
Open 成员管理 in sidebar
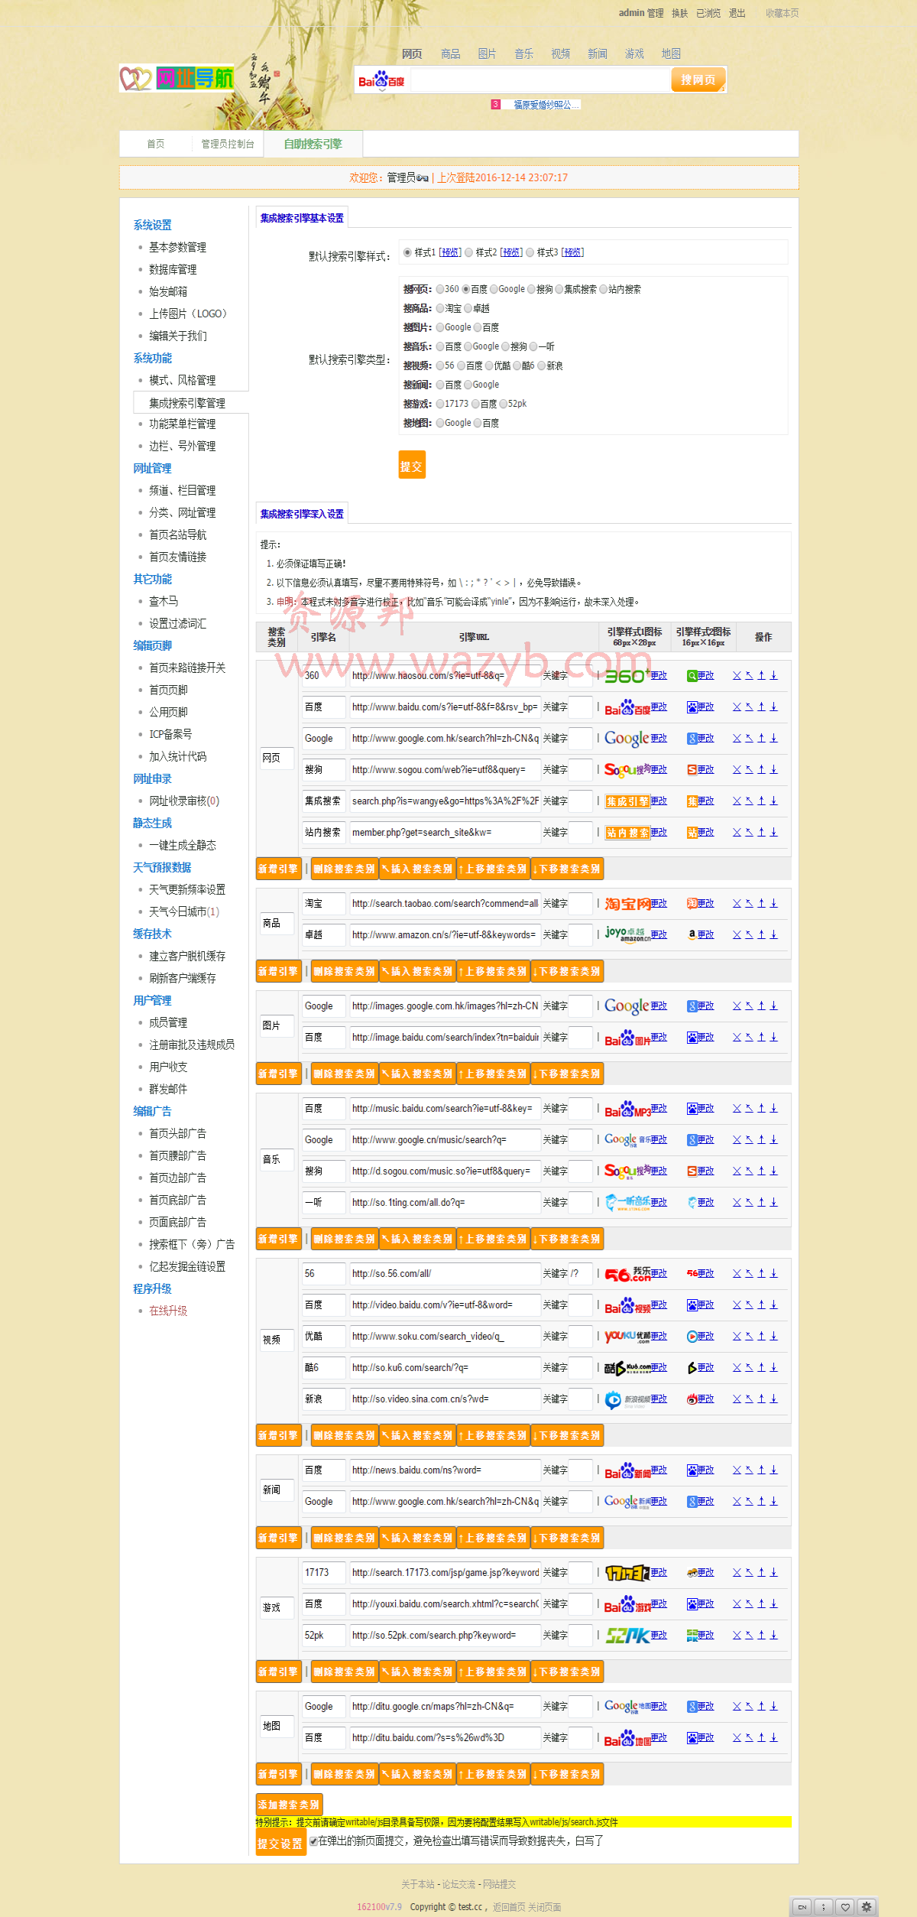[168, 1022]
